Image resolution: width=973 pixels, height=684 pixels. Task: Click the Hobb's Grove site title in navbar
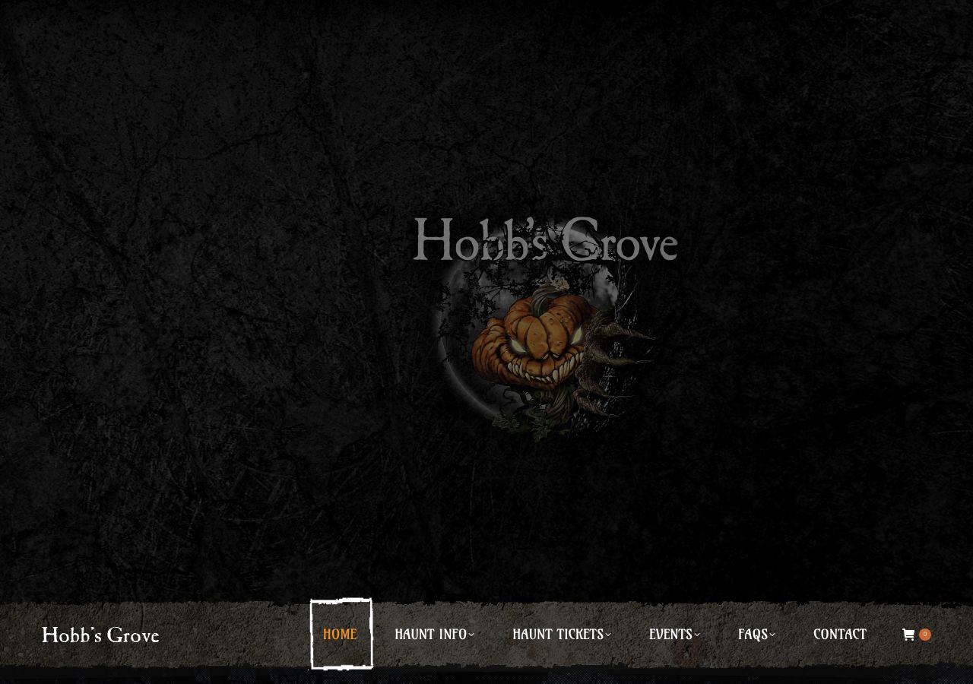tap(100, 635)
